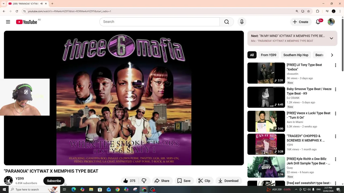The height and width of the screenshot is (193, 344).
Task: Open the account avatar menu
Action: point(331,22)
